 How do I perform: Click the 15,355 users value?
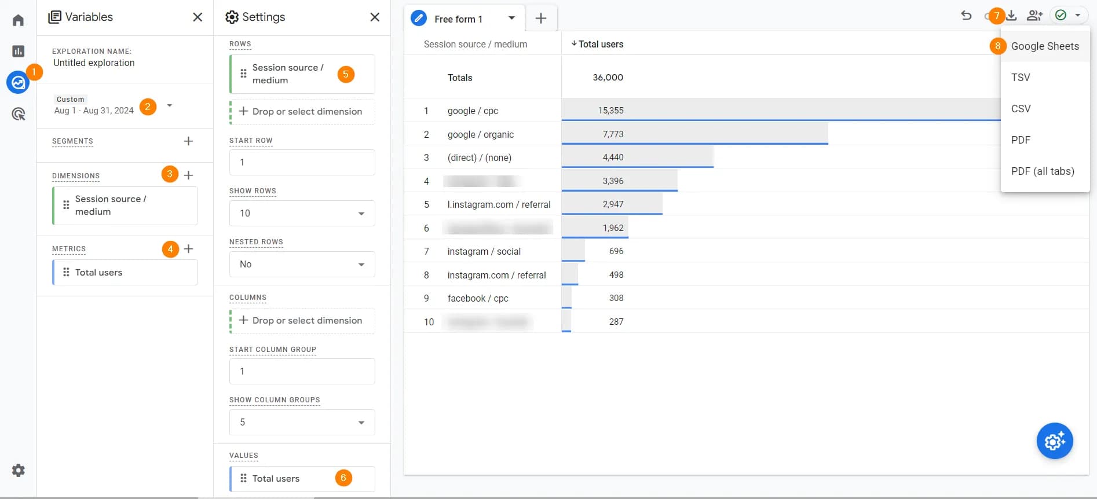pyautogui.click(x=611, y=111)
